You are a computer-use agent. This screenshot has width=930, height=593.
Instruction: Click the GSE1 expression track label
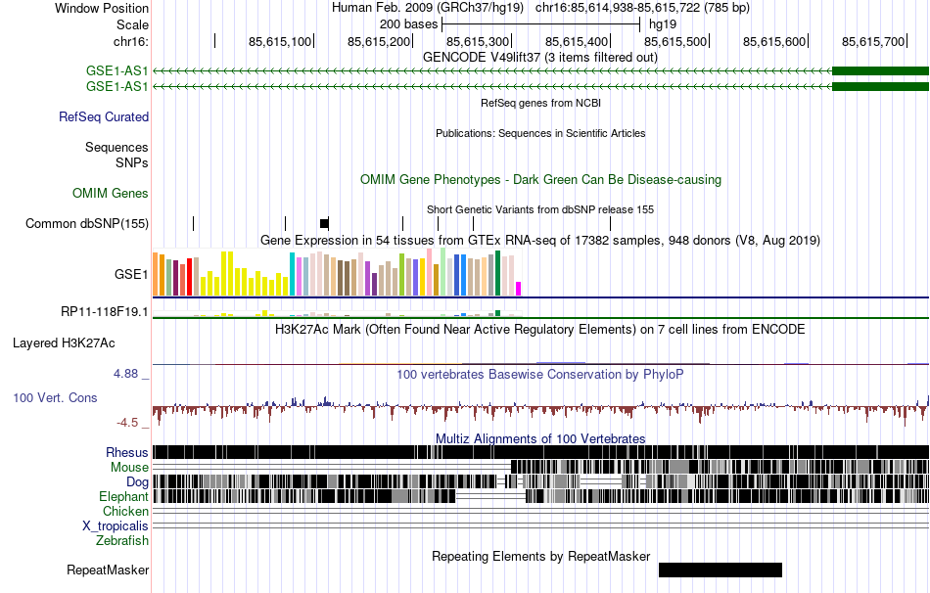(x=131, y=274)
